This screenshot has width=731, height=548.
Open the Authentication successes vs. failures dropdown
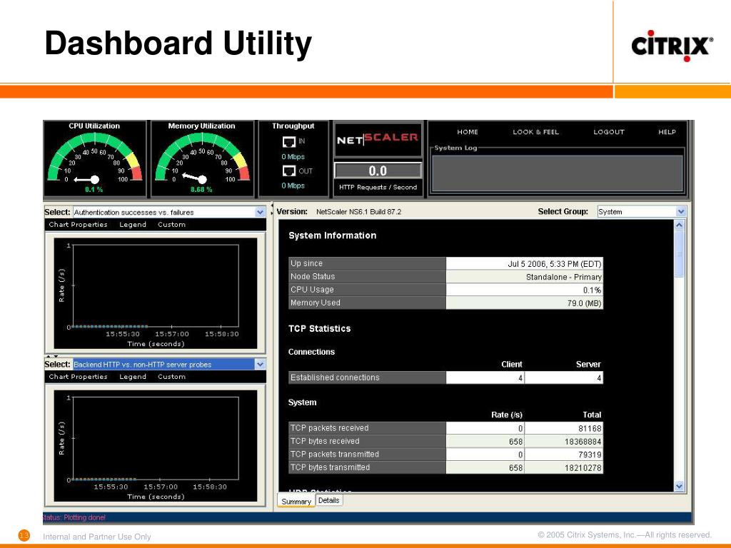[169, 212]
